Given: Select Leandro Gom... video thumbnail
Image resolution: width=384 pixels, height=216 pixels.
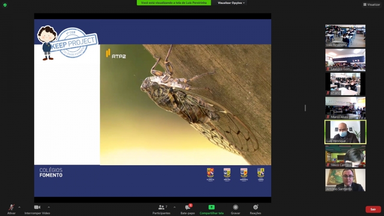Looking at the screenshot, I should pos(345,60).
